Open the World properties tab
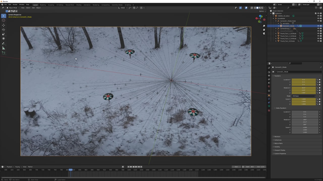 pyautogui.click(x=269, y=86)
